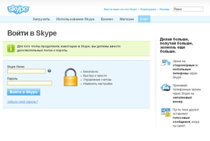This screenshot has width=210, height=141.
Task: Click the стационарные и мобильные телефоны text
Action: point(185,69)
